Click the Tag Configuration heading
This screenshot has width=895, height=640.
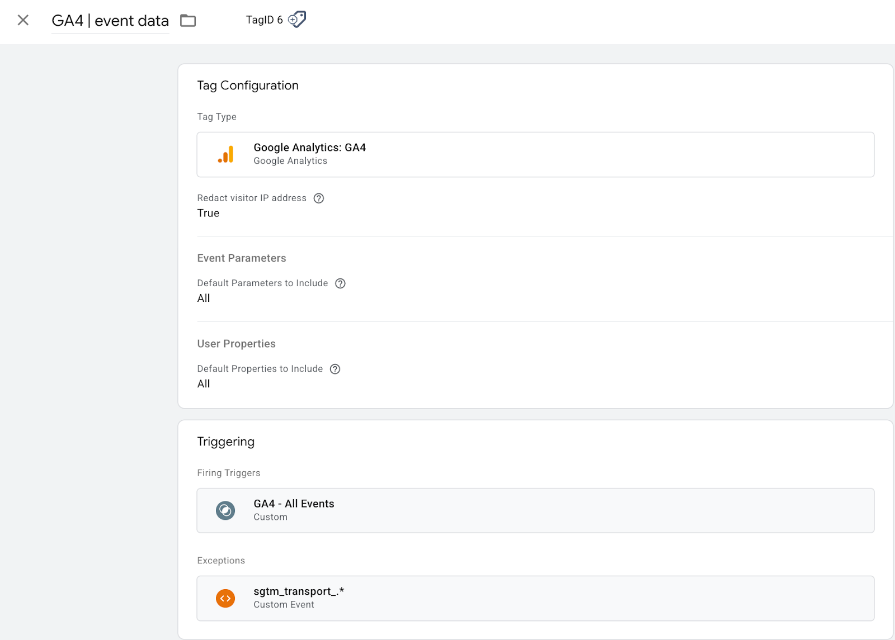(x=248, y=86)
